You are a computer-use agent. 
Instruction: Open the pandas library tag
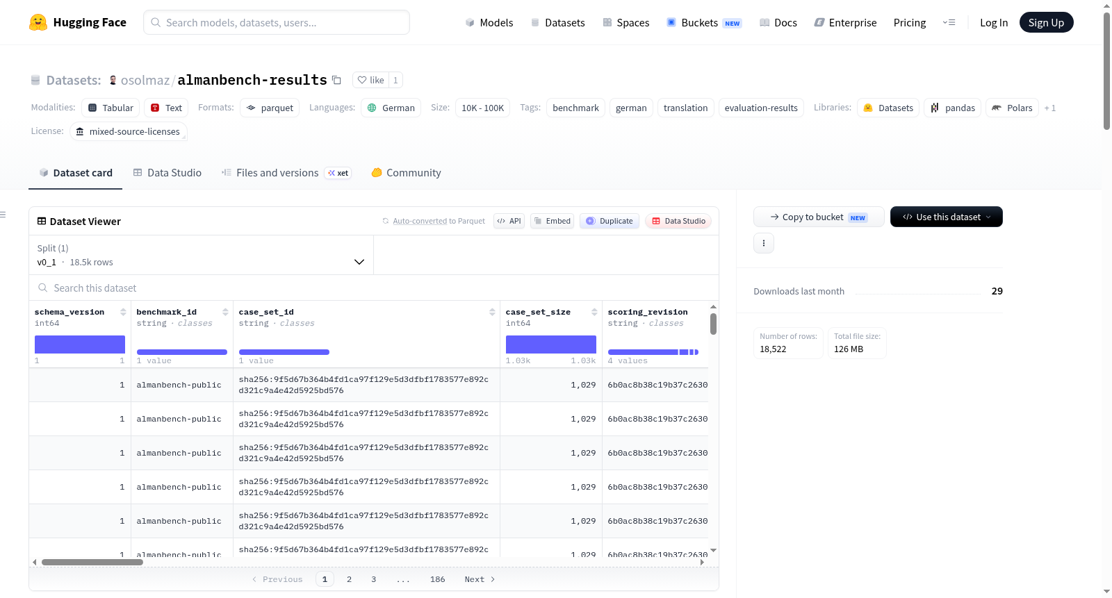(x=953, y=108)
